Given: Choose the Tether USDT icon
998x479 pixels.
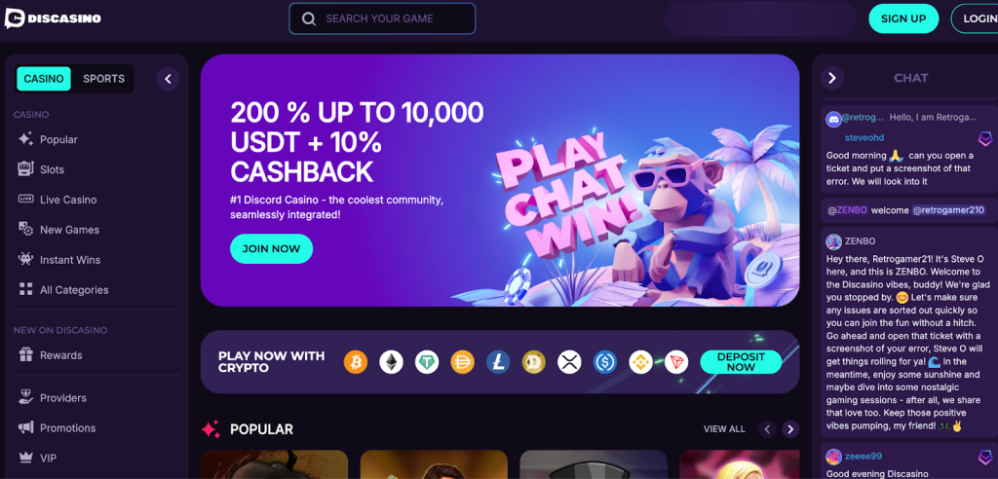Looking at the screenshot, I should (427, 362).
